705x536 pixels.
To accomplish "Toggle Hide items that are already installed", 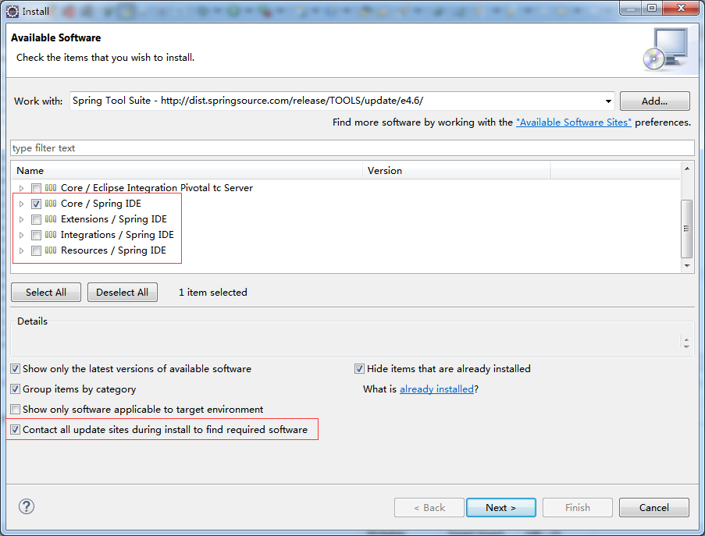I will tap(359, 369).
